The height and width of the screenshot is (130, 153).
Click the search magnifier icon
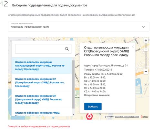click(x=67, y=49)
